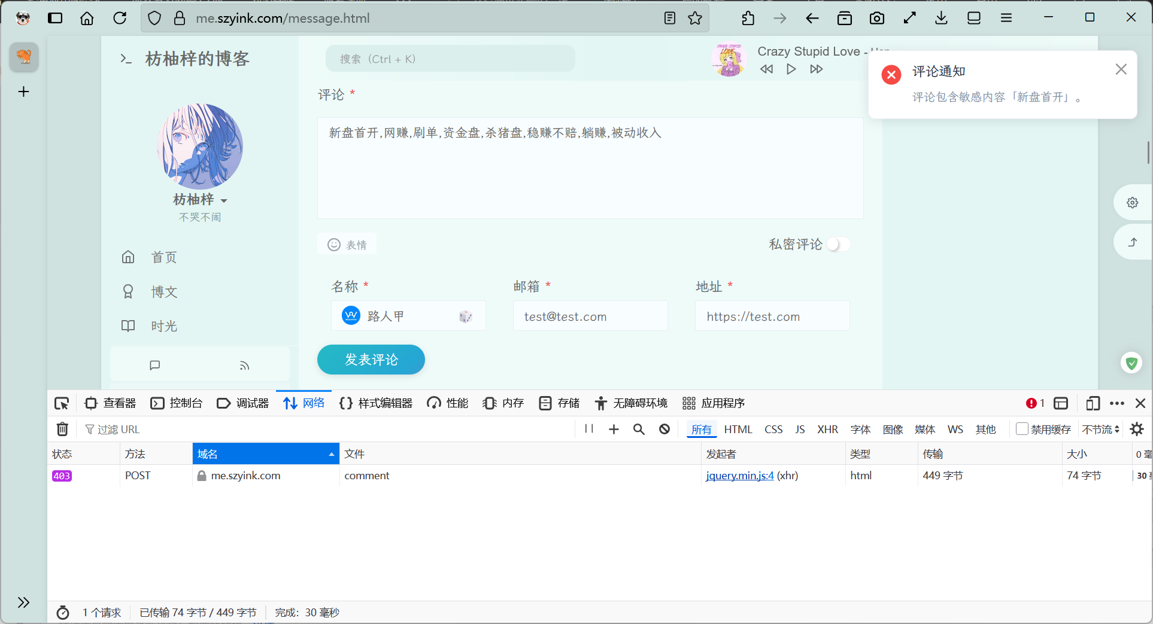The height and width of the screenshot is (624, 1153).
Task: Open the jquery.min.js:4 initiator link
Action: pos(739,475)
